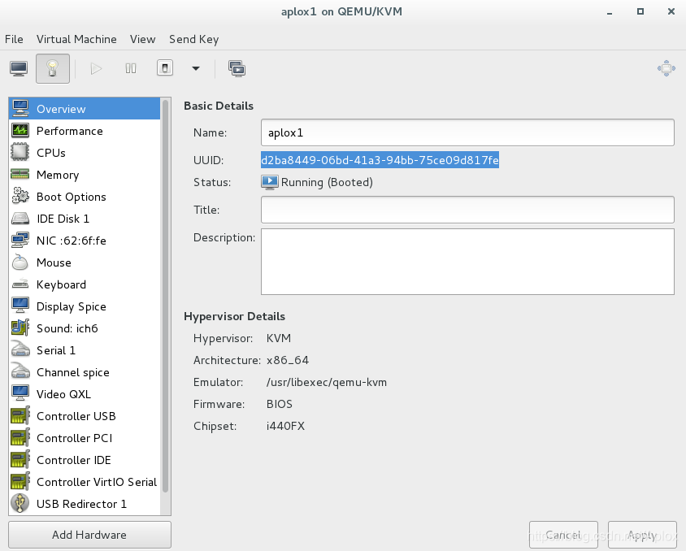Select the Serial 1 port icon

(x=20, y=349)
